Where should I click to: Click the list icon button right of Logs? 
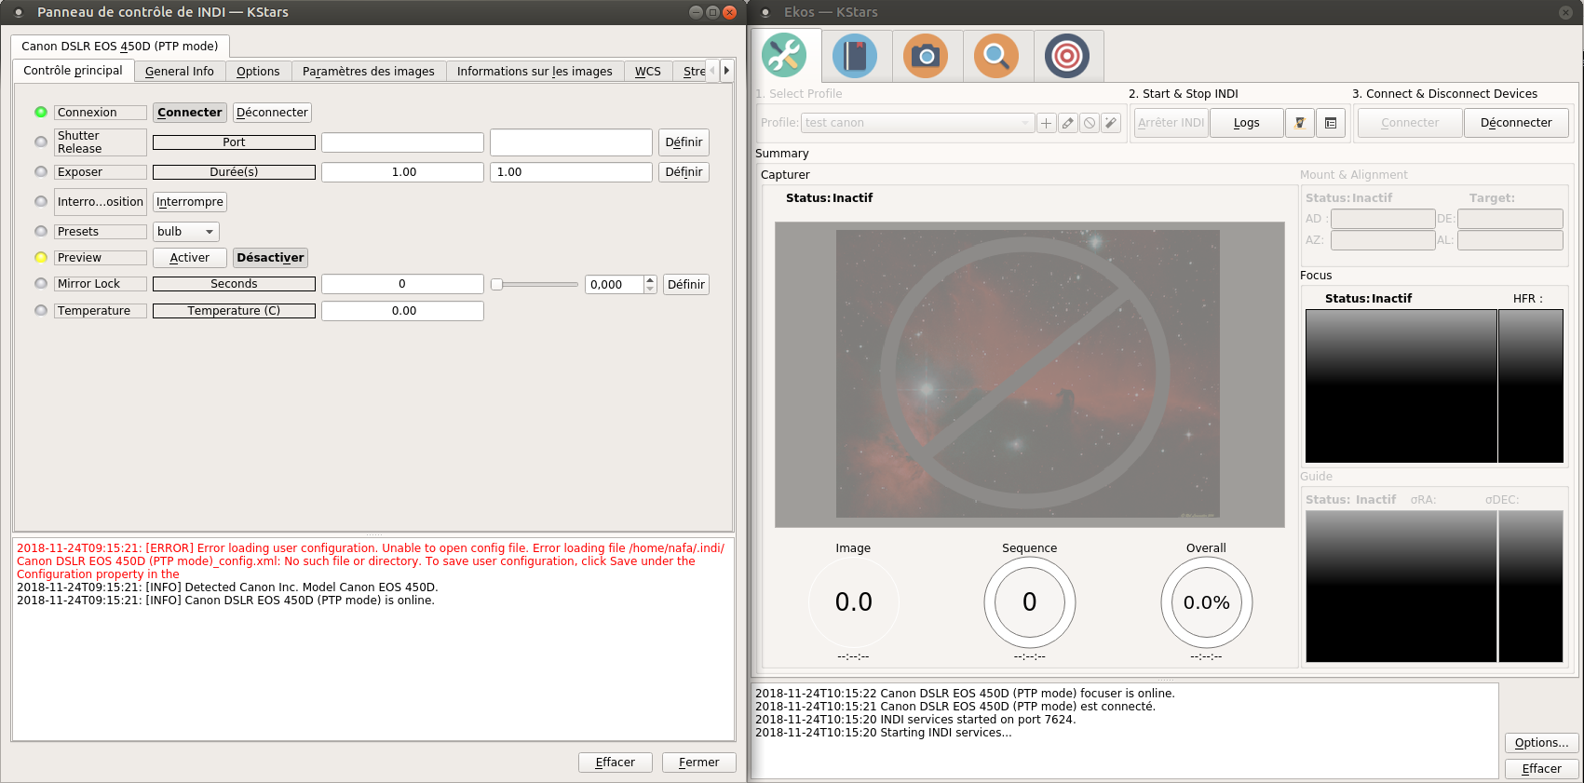1331,123
